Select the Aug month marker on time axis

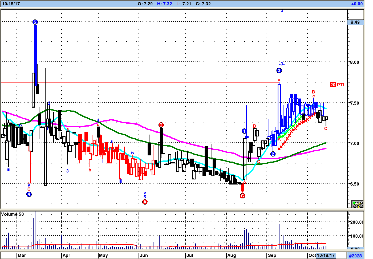coord(232,255)
